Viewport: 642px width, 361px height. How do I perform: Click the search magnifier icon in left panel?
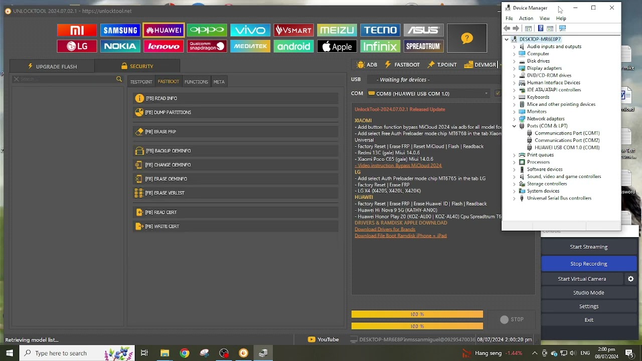pyautogui.click(x=119, y=79)
